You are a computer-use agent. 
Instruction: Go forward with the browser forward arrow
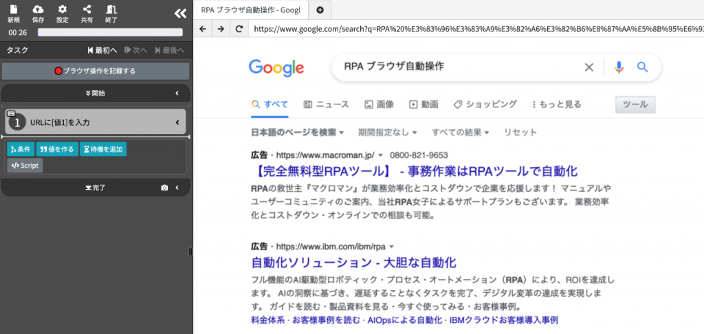click(221, 29)
